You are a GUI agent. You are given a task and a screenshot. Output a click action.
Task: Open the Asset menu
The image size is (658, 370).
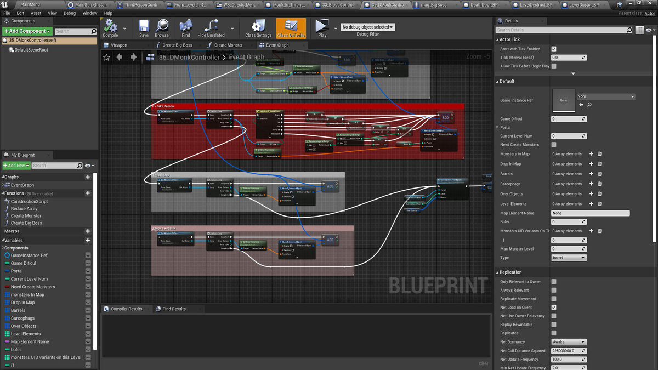coord(36,13)
